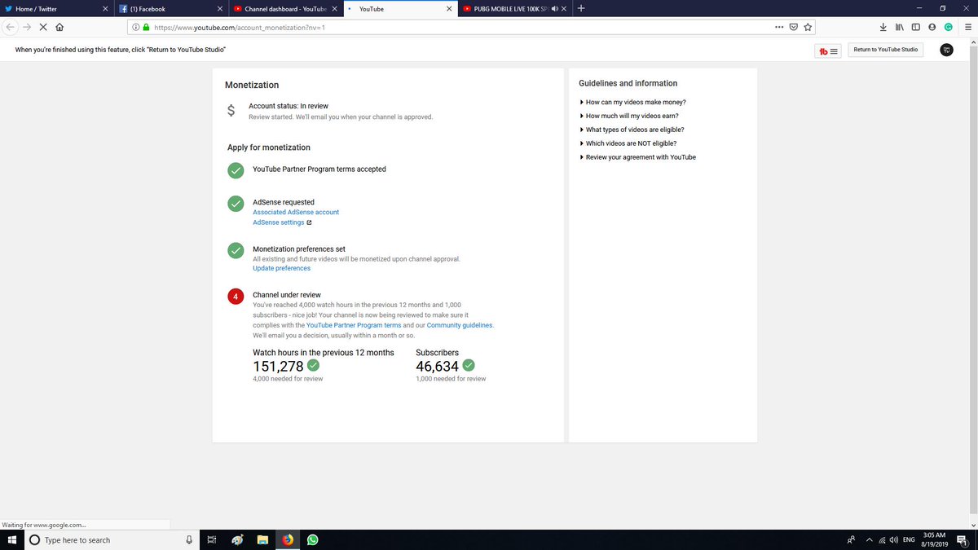978x550 pixels.
Task: Click Return to YouTube Studio button
Action: pyautogui.click(x=885, y=50)
